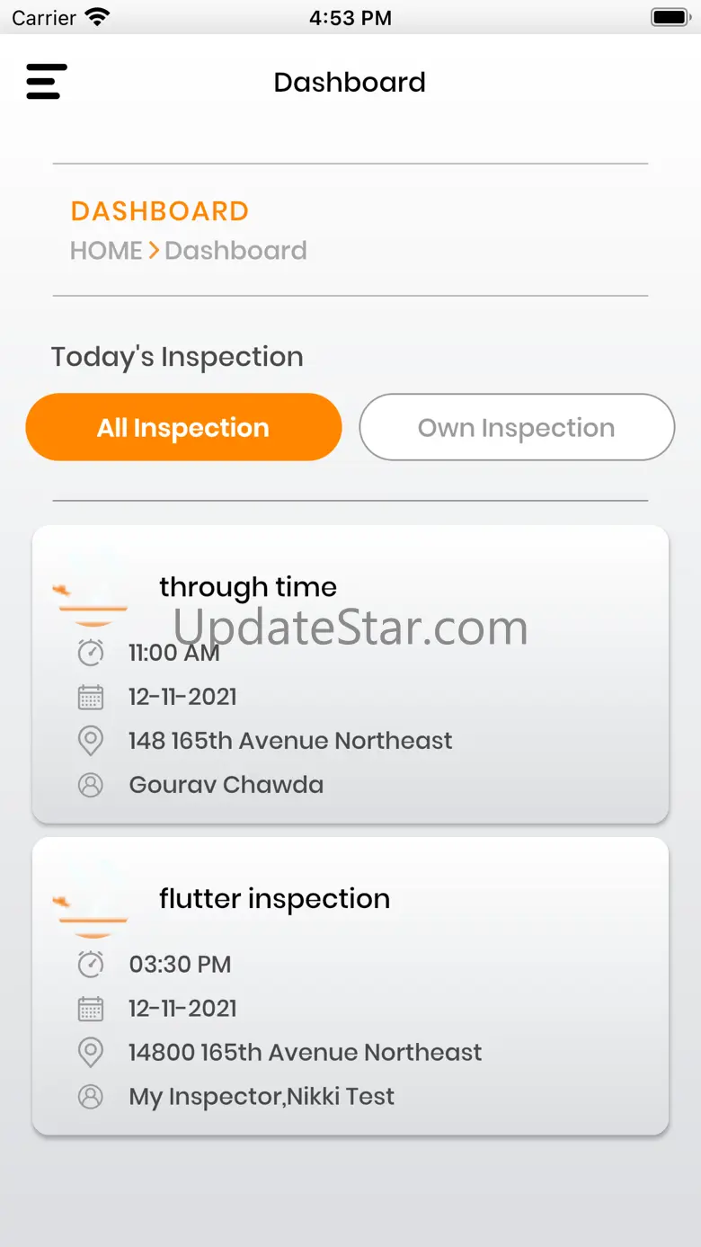701x1247 pixels.
Task: Click the clock icon beside 11:00 AM
Action: pos(91,652)
